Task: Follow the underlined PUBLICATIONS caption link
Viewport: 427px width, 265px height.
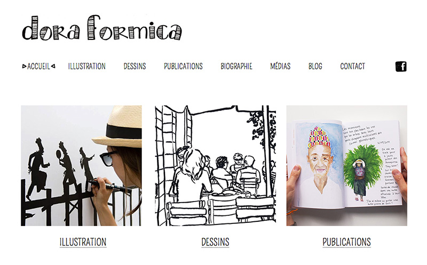Action: pos(346,242)
